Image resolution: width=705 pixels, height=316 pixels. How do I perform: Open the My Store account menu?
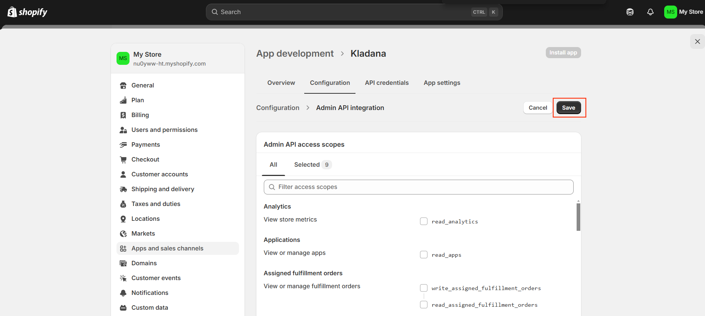pyautogui.click(x=683, y=12)
